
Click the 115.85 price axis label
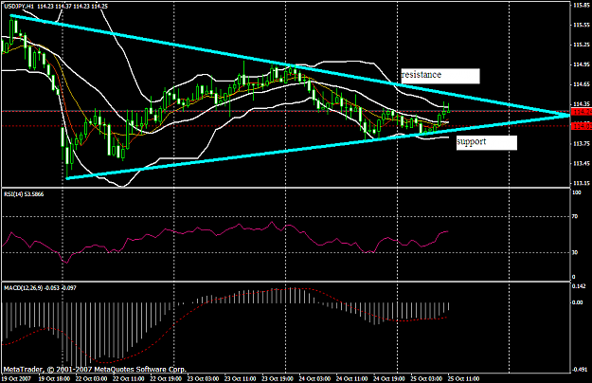point(582,6)
